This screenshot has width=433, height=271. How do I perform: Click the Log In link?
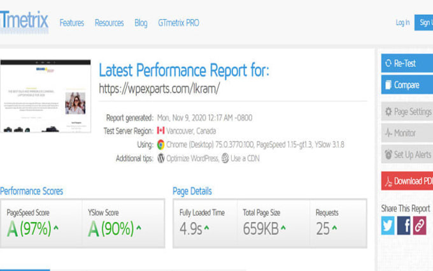pos(402,22)
